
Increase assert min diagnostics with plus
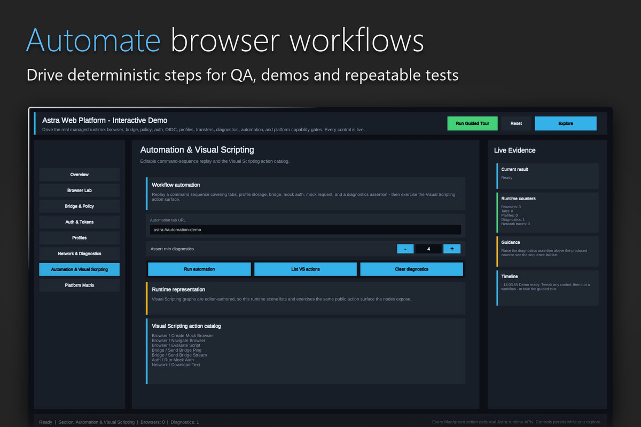click(452, 249)
